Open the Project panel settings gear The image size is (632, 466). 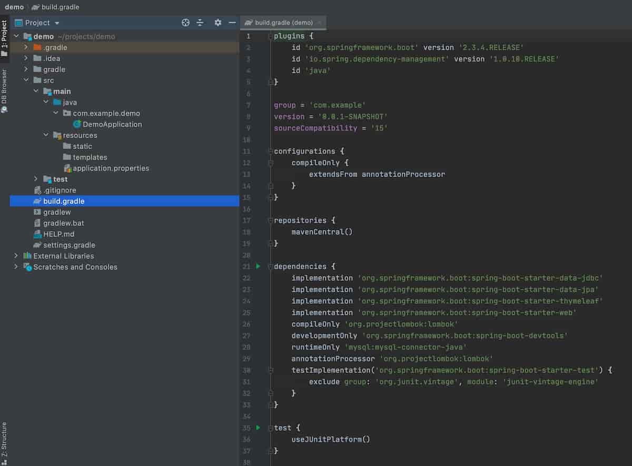(x=218, y=23)
